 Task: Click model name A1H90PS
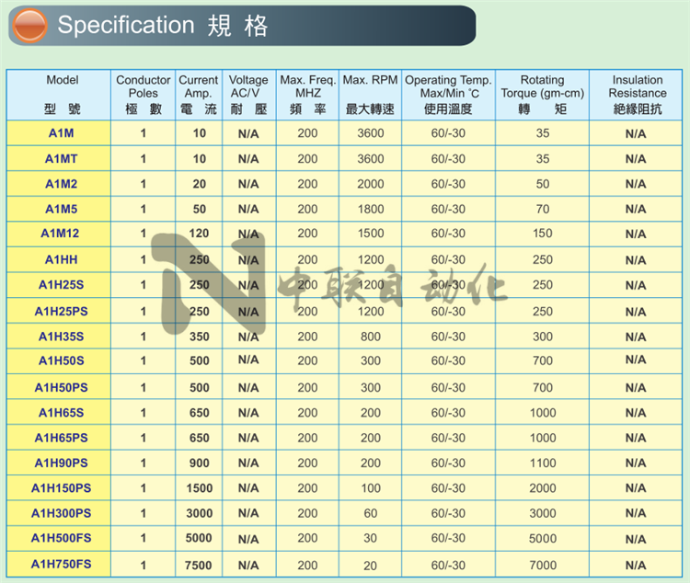61,463
